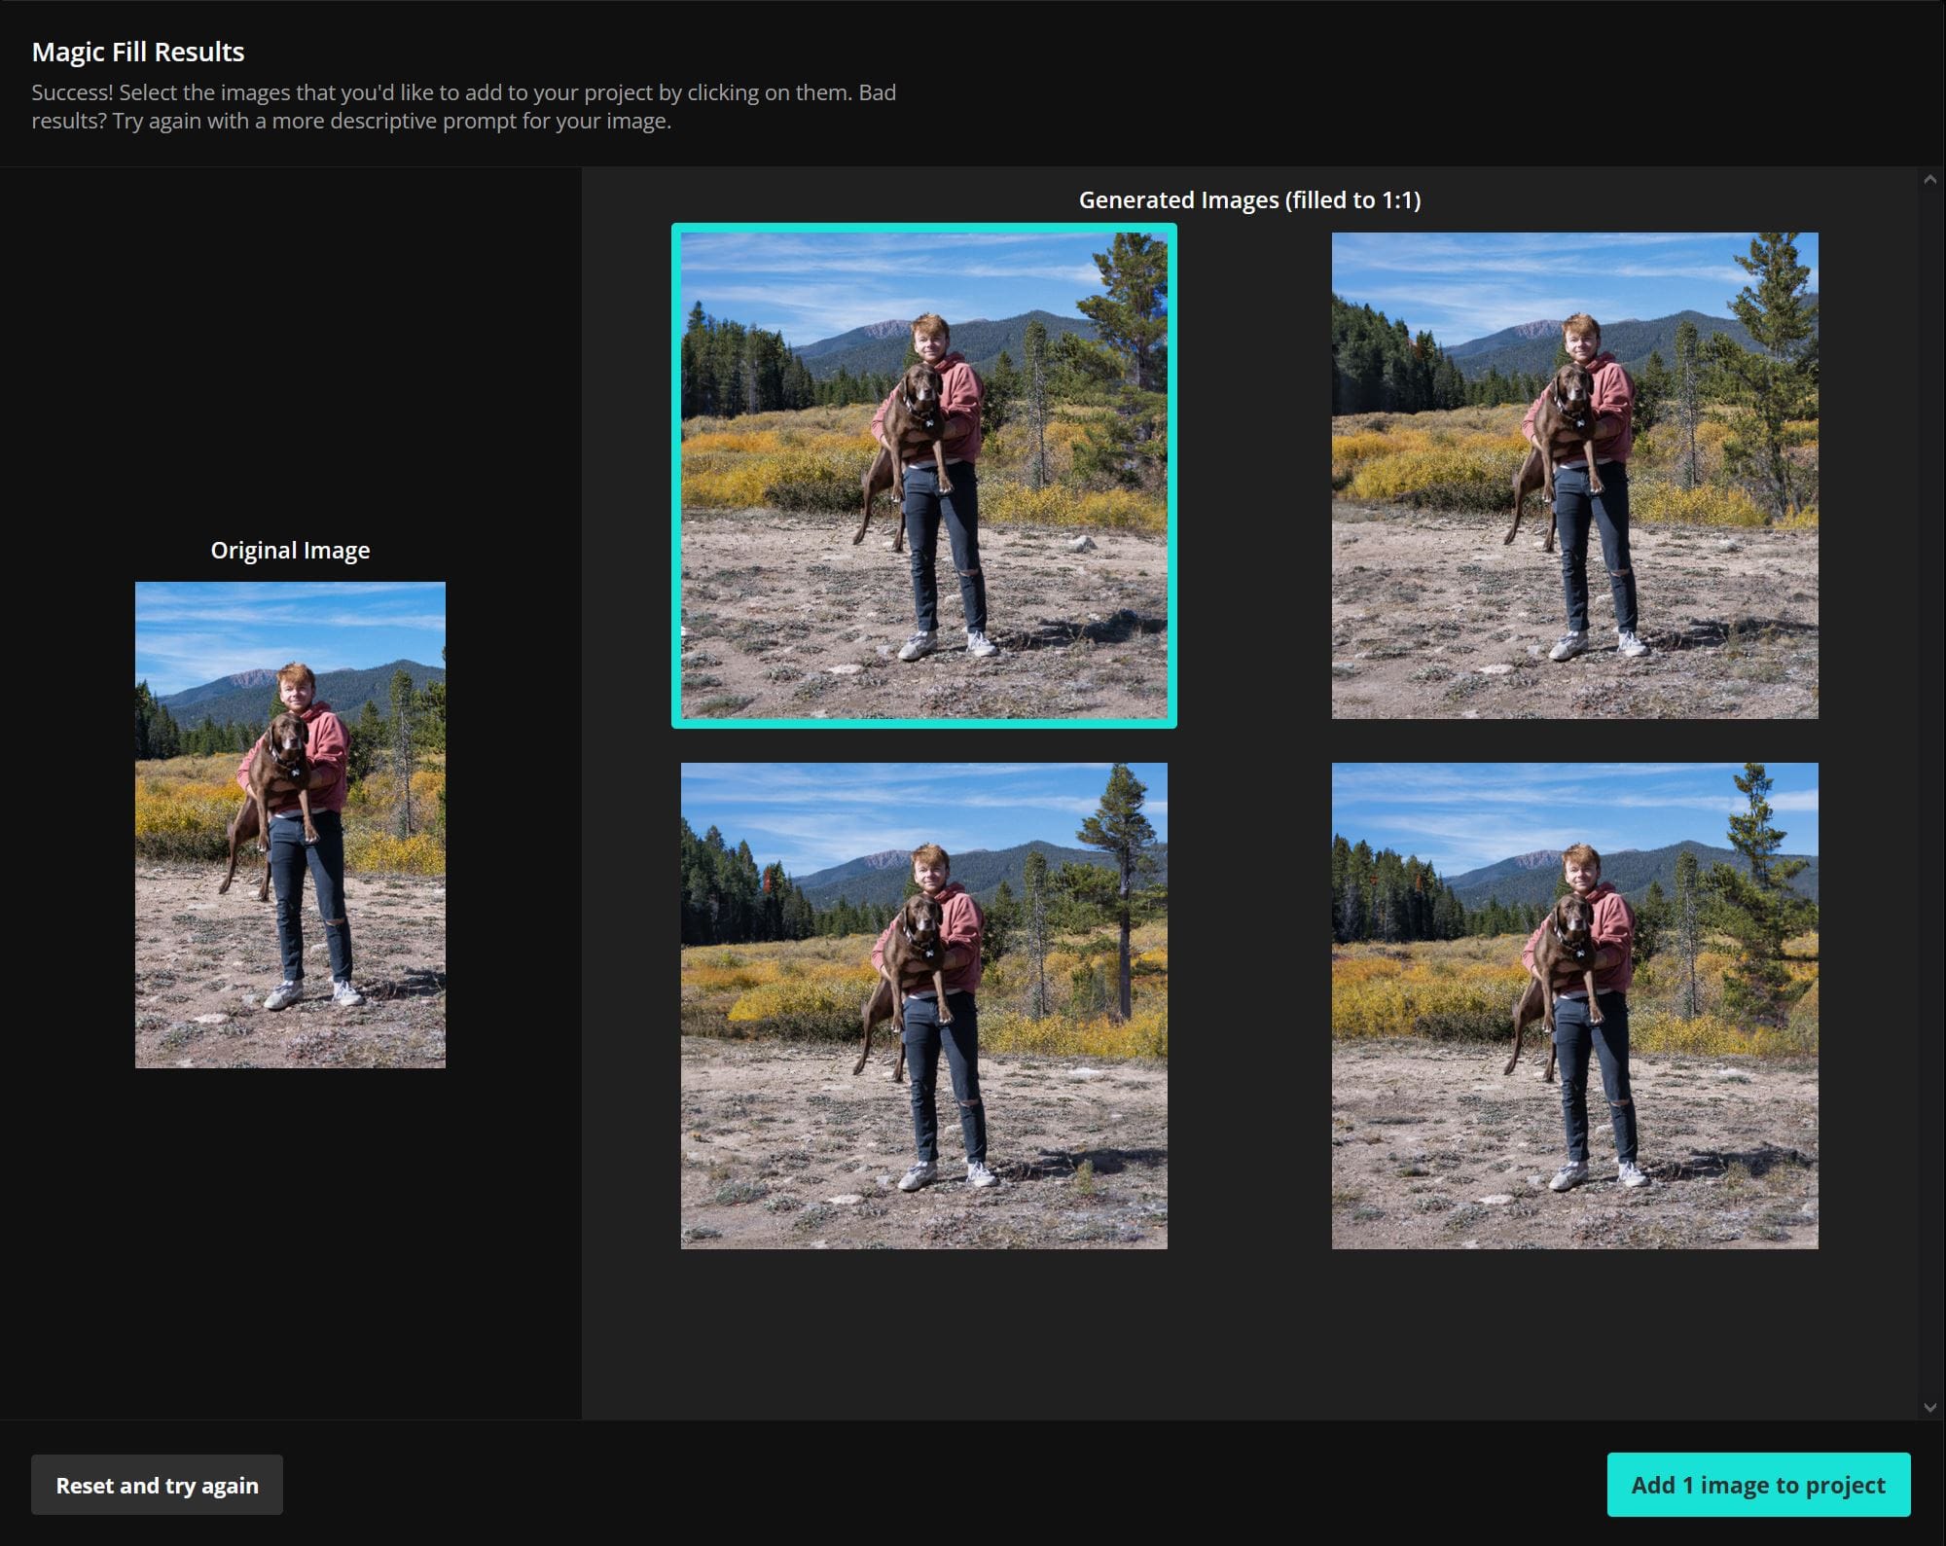
Task: Click the Generated Images (filled to 1:1) label
Action: click(1249, 200)
